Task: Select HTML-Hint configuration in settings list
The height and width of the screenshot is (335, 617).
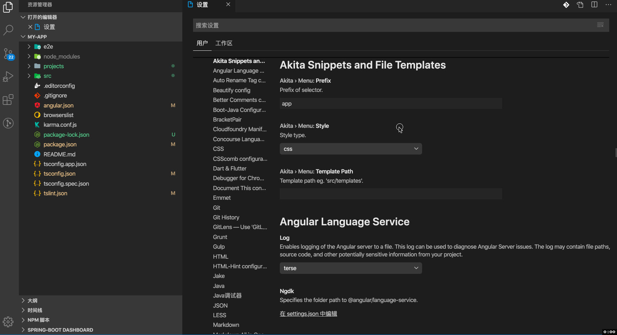Action: coord(240,266)
